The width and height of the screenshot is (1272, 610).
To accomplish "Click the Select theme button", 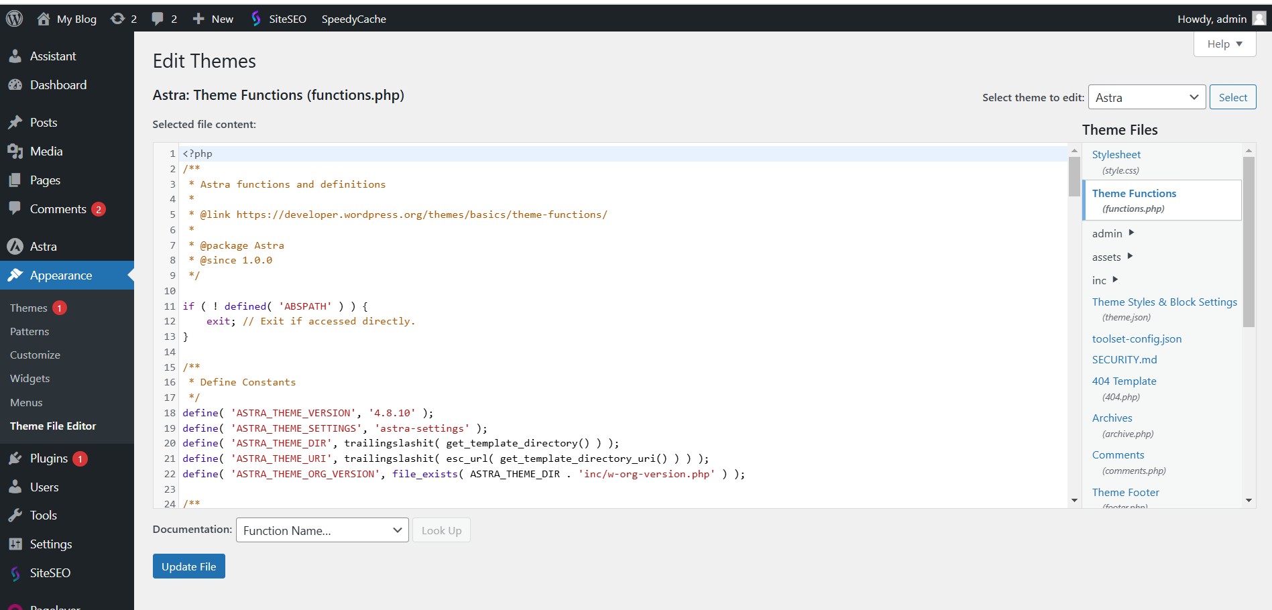I will (x=1232, y=97).
